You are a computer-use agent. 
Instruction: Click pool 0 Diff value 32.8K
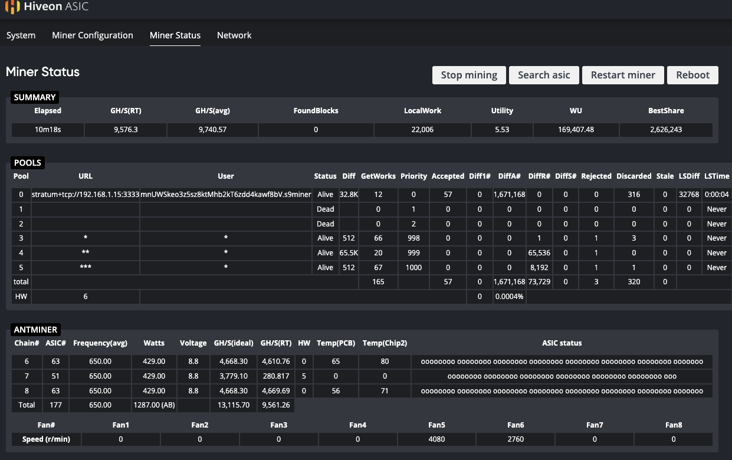click(349, 195)
